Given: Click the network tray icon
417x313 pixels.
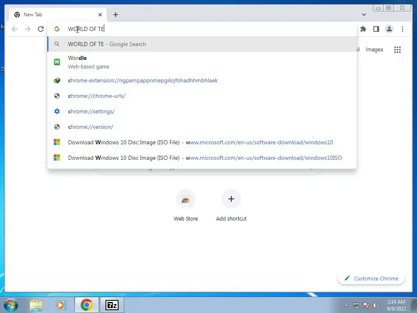Looking at the screenshot, I should tap(356, 305).
